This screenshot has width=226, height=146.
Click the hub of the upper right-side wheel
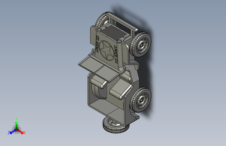pyautogui.click(x=142, y=45)
